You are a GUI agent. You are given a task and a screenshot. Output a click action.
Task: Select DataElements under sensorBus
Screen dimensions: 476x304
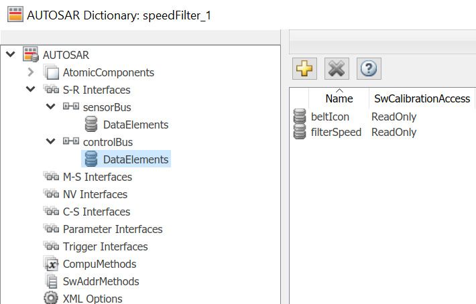pos(135,125)
